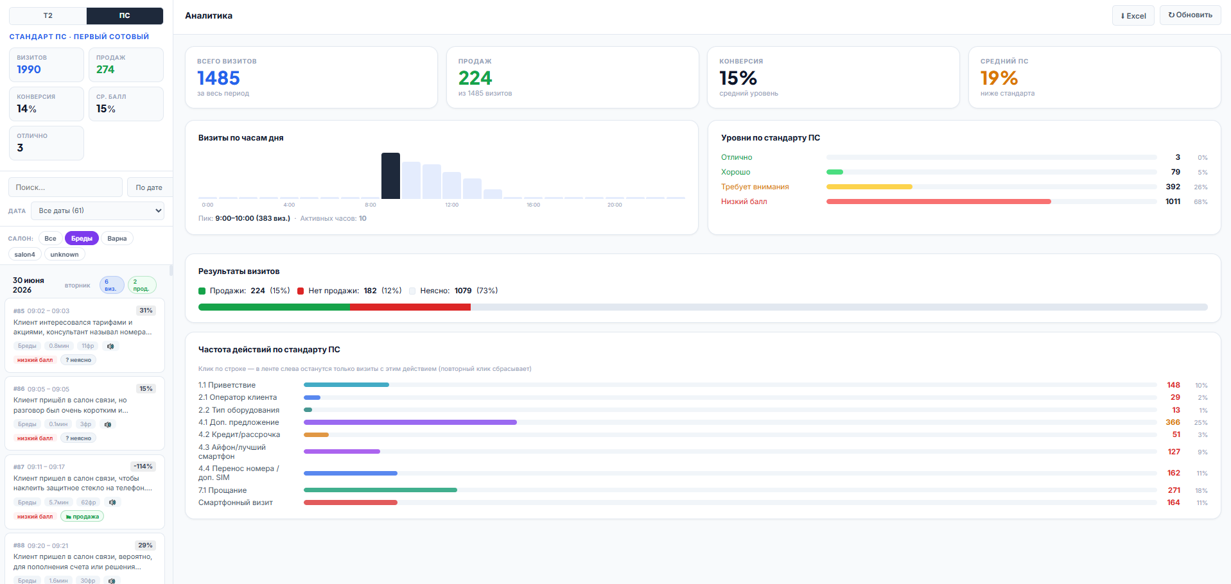The width and height of the screenshot is (1231, 584).
Task: Click the speaker icon on visit #87
Action: (x=112, y=502)
